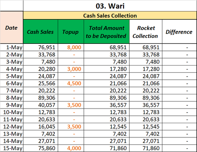Click 21,066 in Rocket Collection column
The width and height of the screenshot is (197, 152).
(x=146, y=83)
